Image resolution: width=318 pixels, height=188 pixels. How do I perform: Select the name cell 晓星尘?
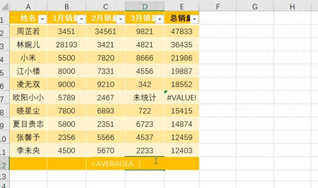point(28,111)
